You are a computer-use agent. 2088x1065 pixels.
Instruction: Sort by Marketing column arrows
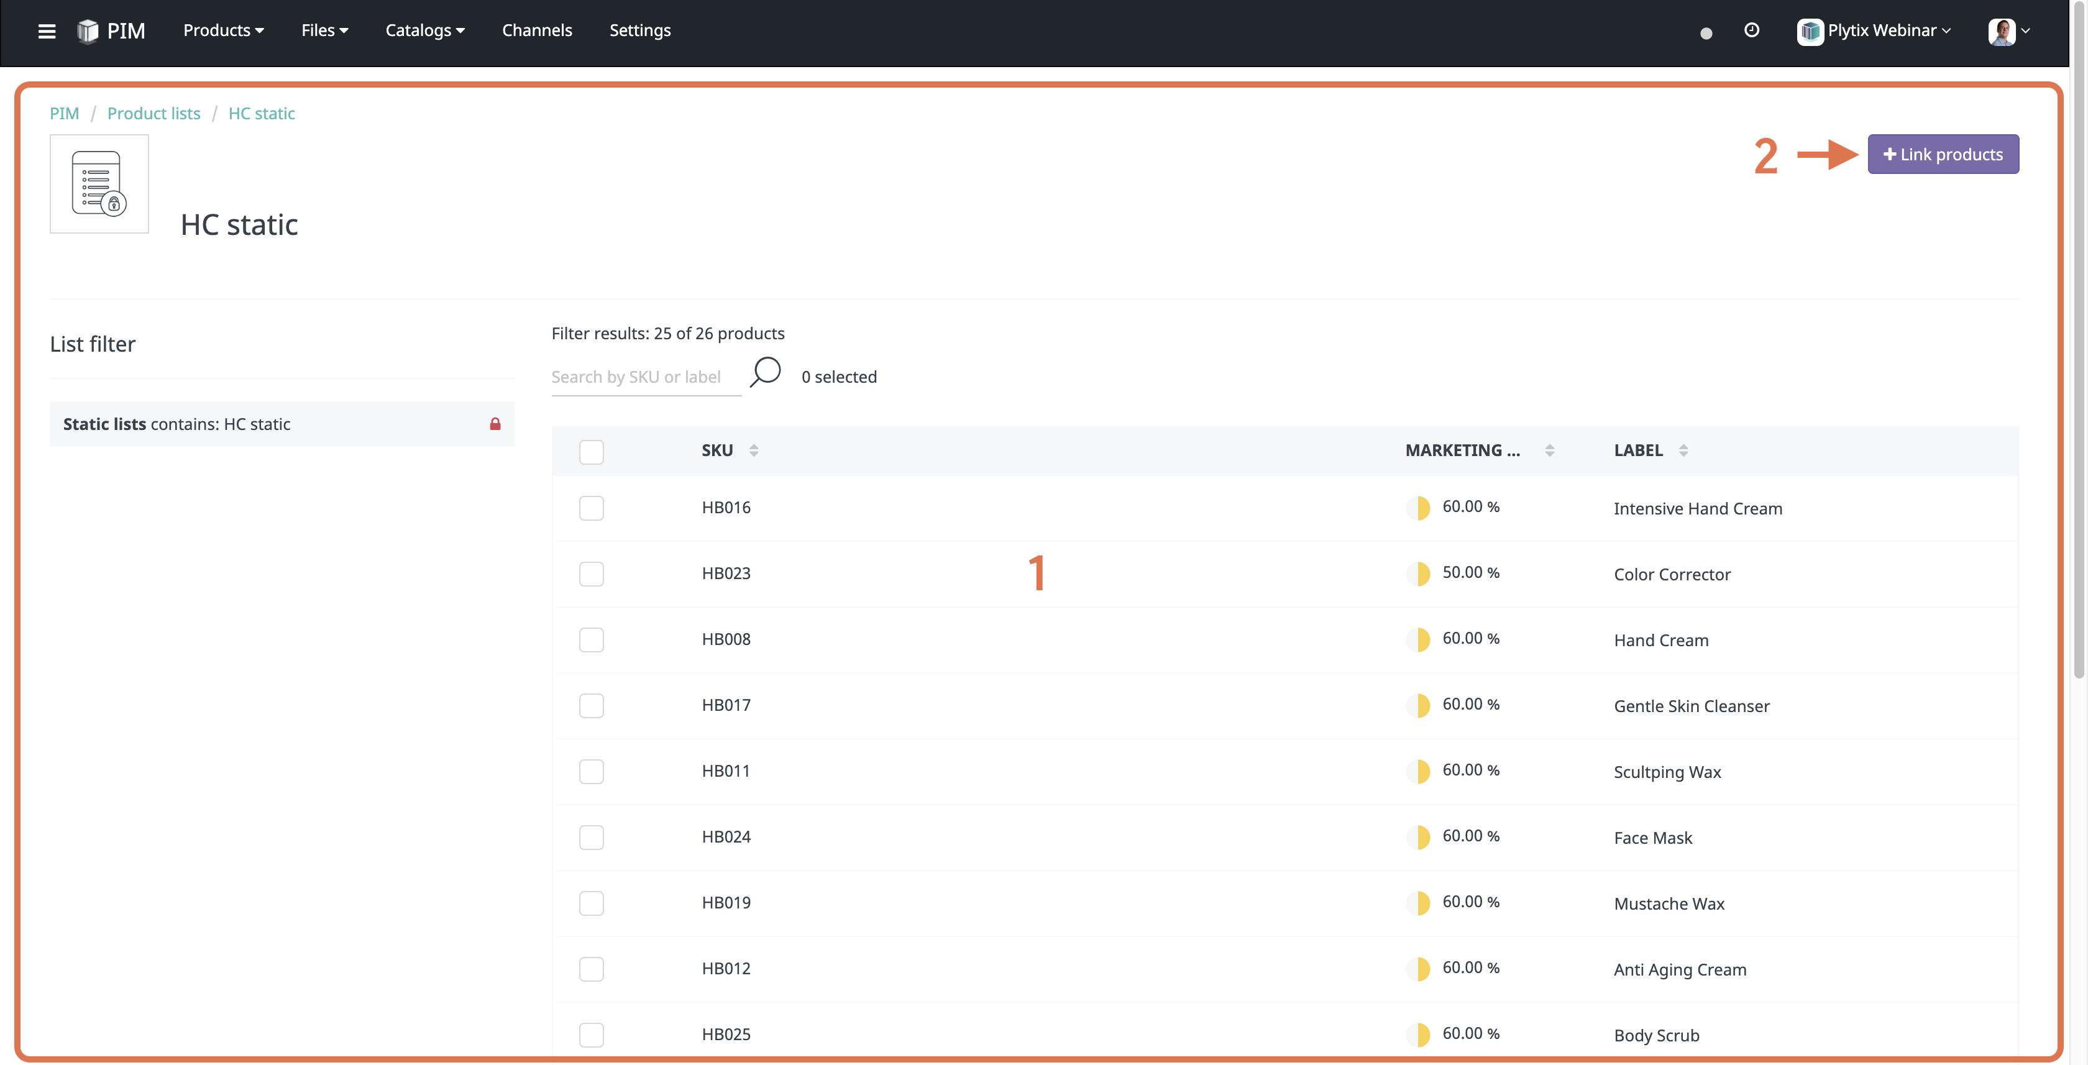coord(1549,450)
